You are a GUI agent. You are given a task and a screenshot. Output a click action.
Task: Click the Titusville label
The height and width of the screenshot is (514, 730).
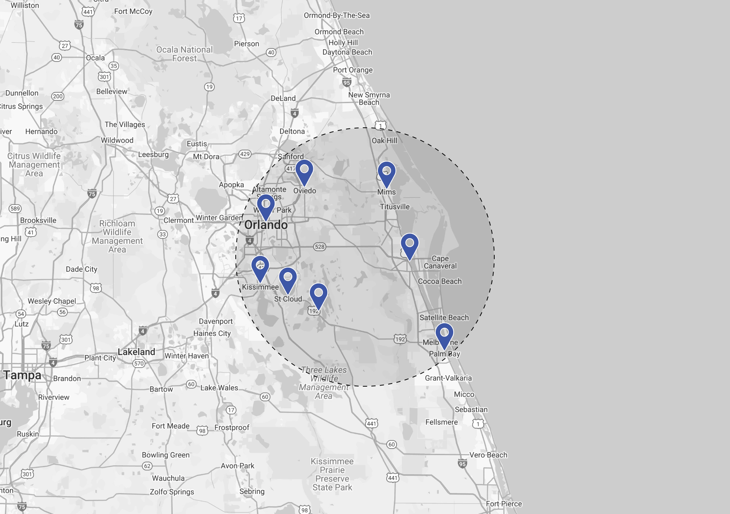point(395,207)
